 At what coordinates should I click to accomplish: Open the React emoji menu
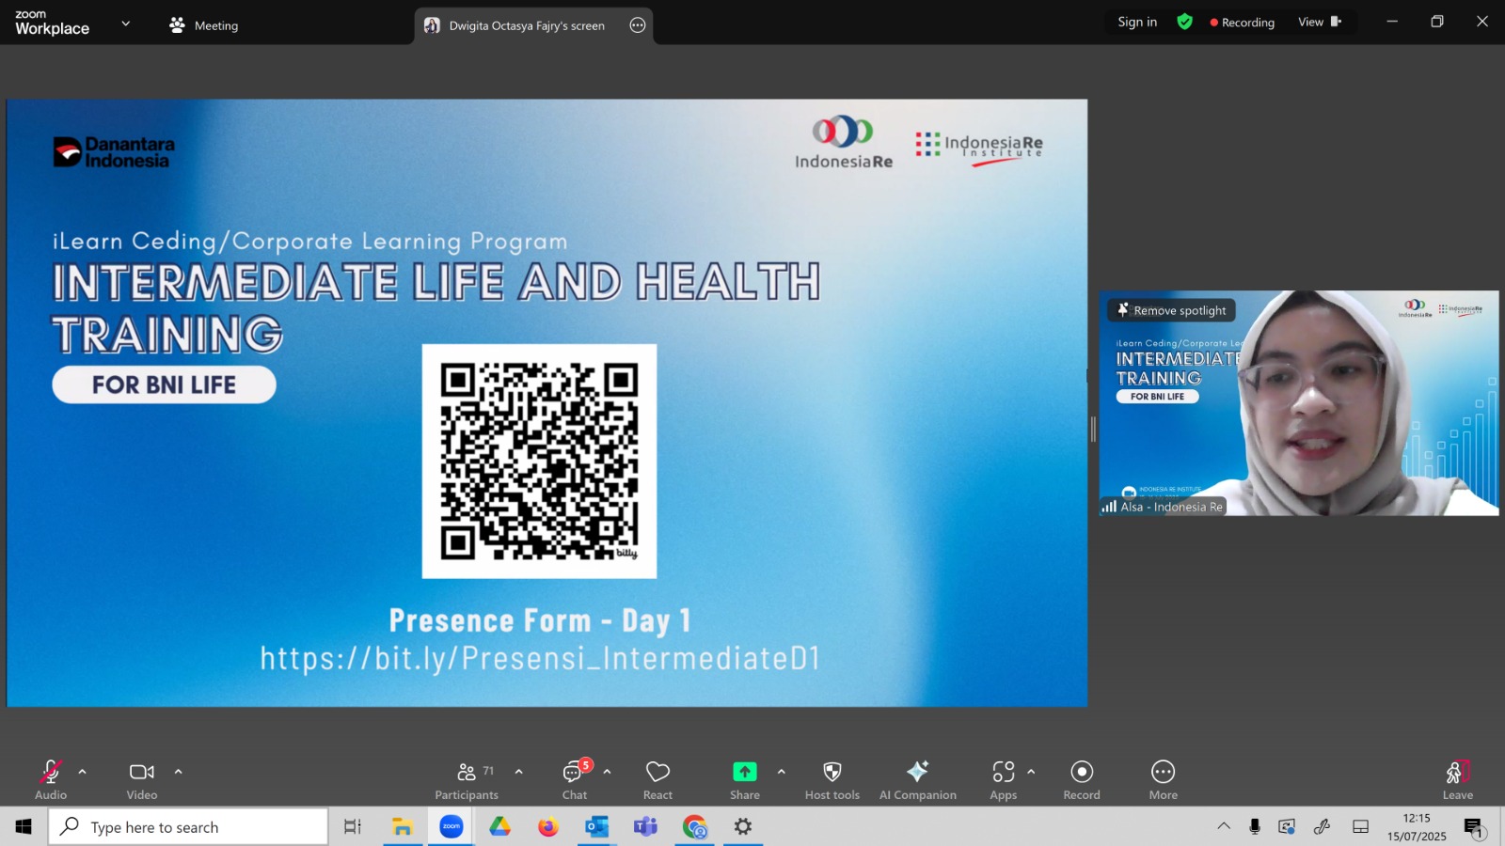657,780
